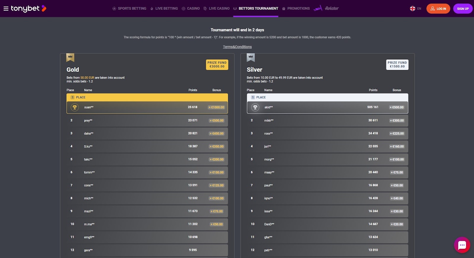View the Promotions page

click(x=296, y=9)
